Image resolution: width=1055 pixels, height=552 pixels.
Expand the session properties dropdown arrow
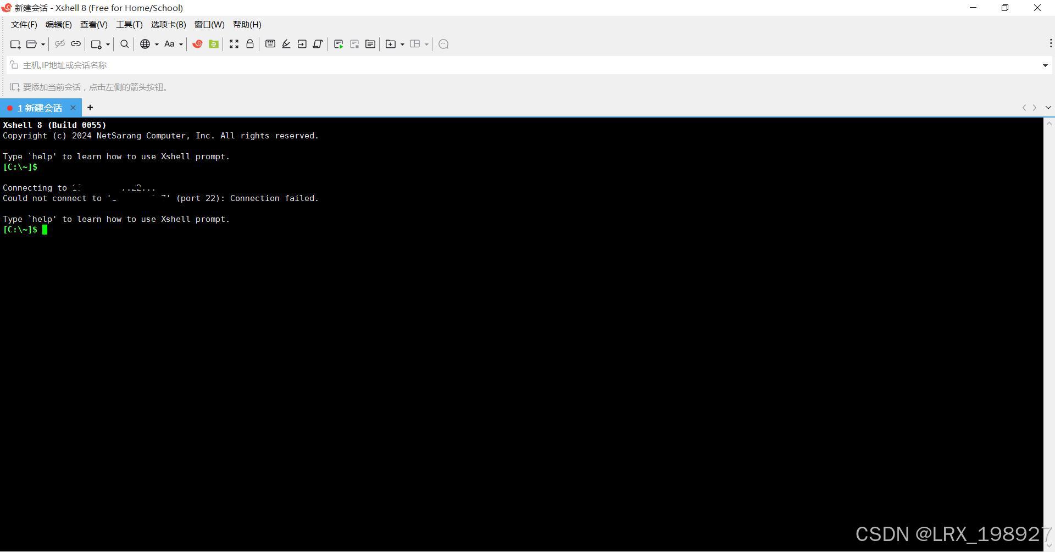[x=108, y=44]
